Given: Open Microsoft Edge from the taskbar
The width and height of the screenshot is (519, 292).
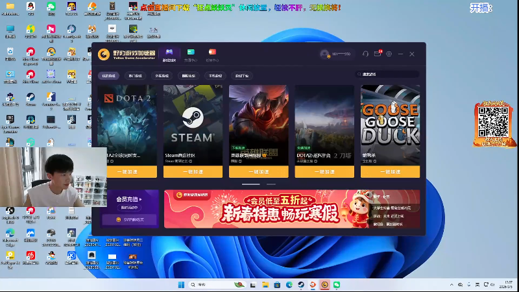Looking at the screenshot, I should click(289, 285).
